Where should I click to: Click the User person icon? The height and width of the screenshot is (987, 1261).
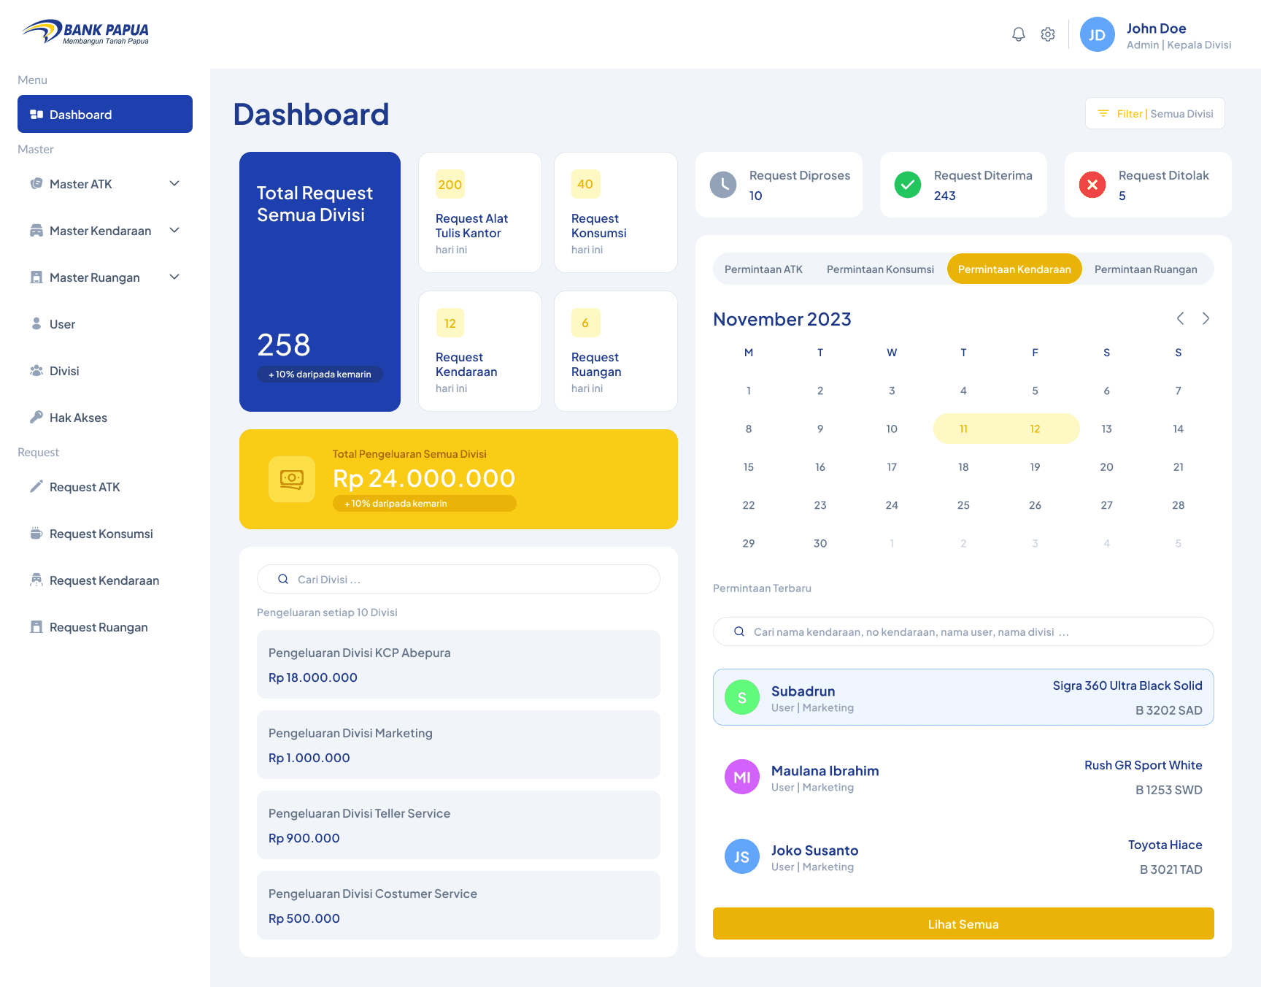[x=36, y=323]
